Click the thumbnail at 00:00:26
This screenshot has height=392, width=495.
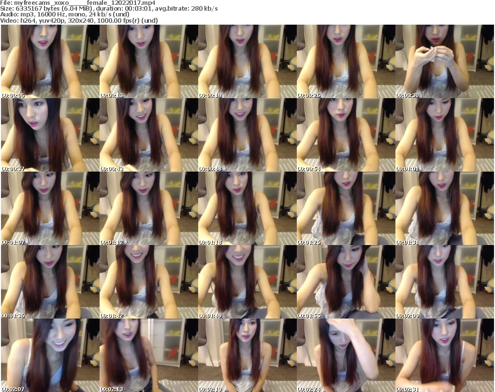point(346,61)
